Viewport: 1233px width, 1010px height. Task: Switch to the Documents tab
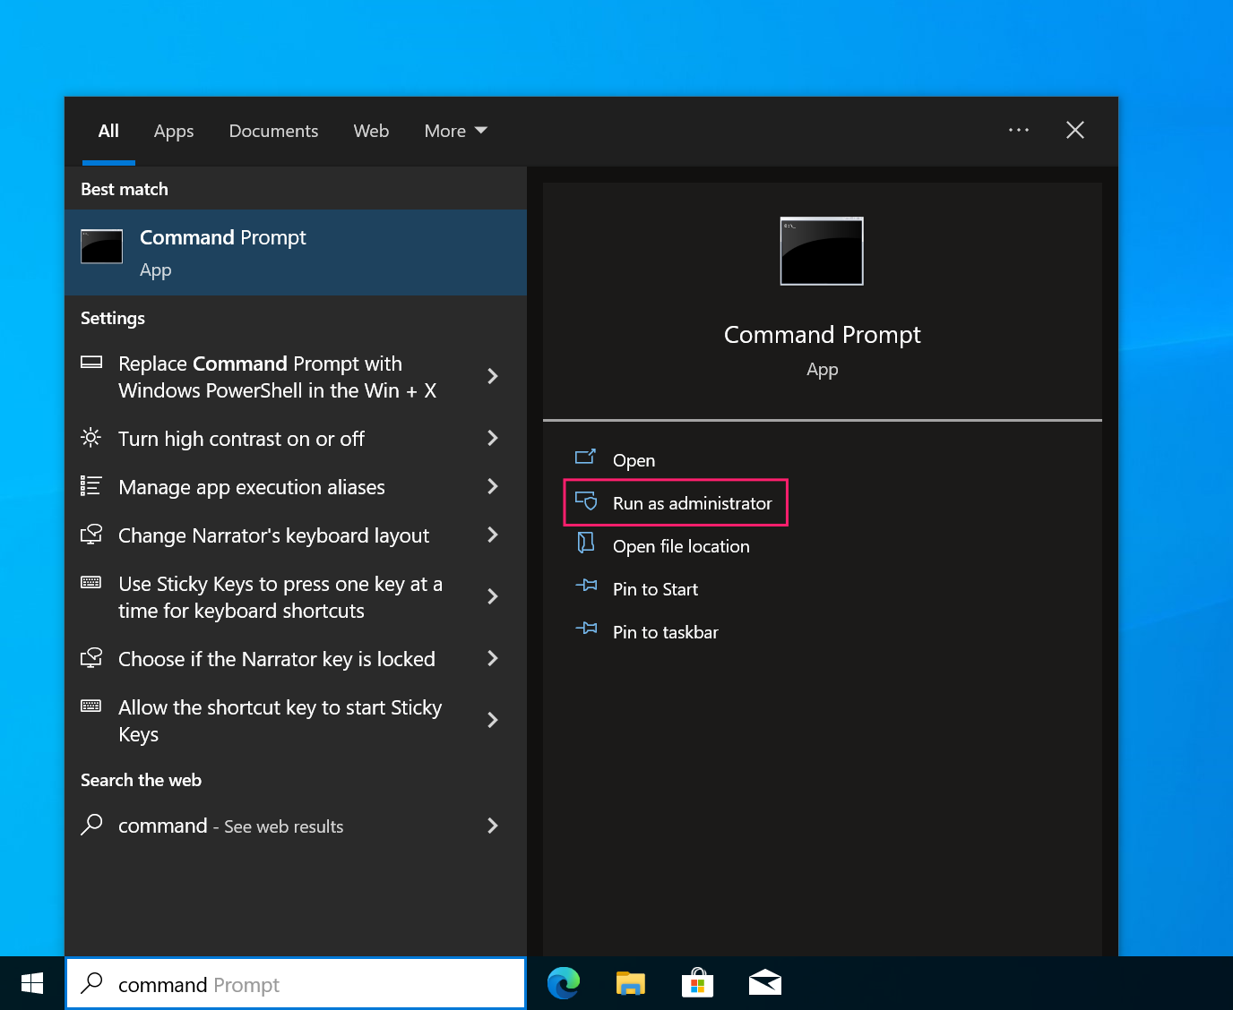pos(273,131)
